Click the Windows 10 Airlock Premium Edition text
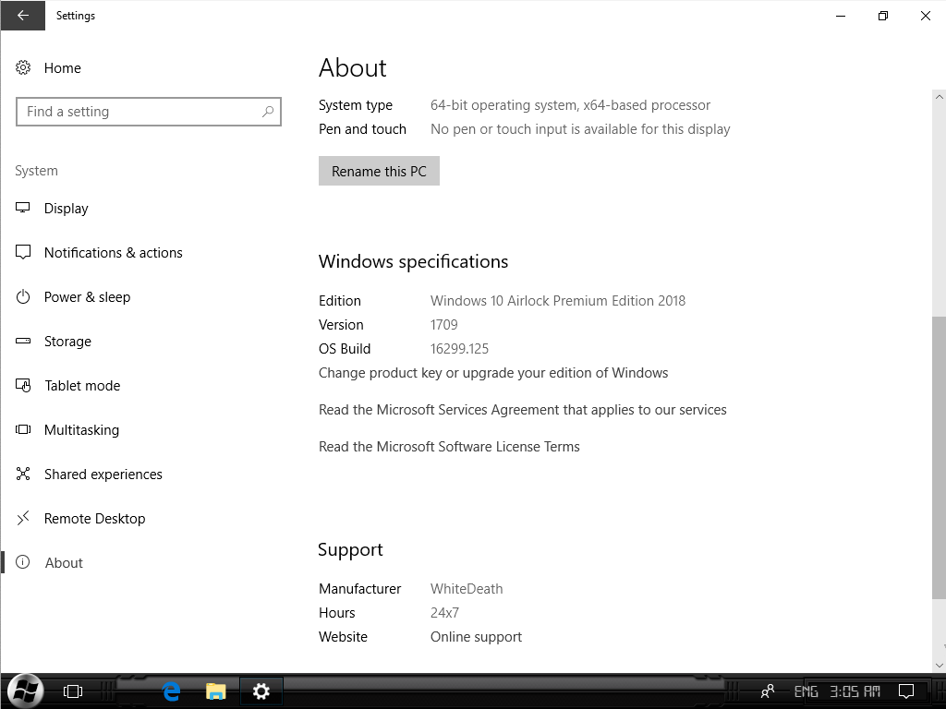Image resolution: width=946 pixels, height=709 pixels. (x=558, y=301)
